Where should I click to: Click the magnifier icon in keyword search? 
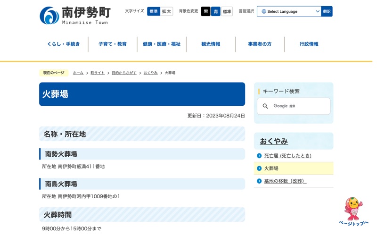(265, 106)
